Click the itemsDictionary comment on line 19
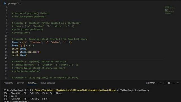This screenshot has height=102, width=181. (x=45, y=65)
